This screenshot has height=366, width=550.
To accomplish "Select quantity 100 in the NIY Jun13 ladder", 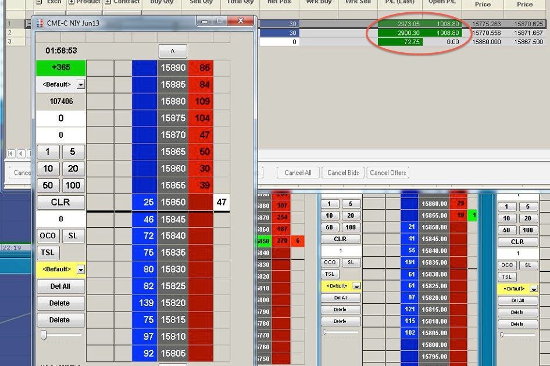I will tap(73, 185).
